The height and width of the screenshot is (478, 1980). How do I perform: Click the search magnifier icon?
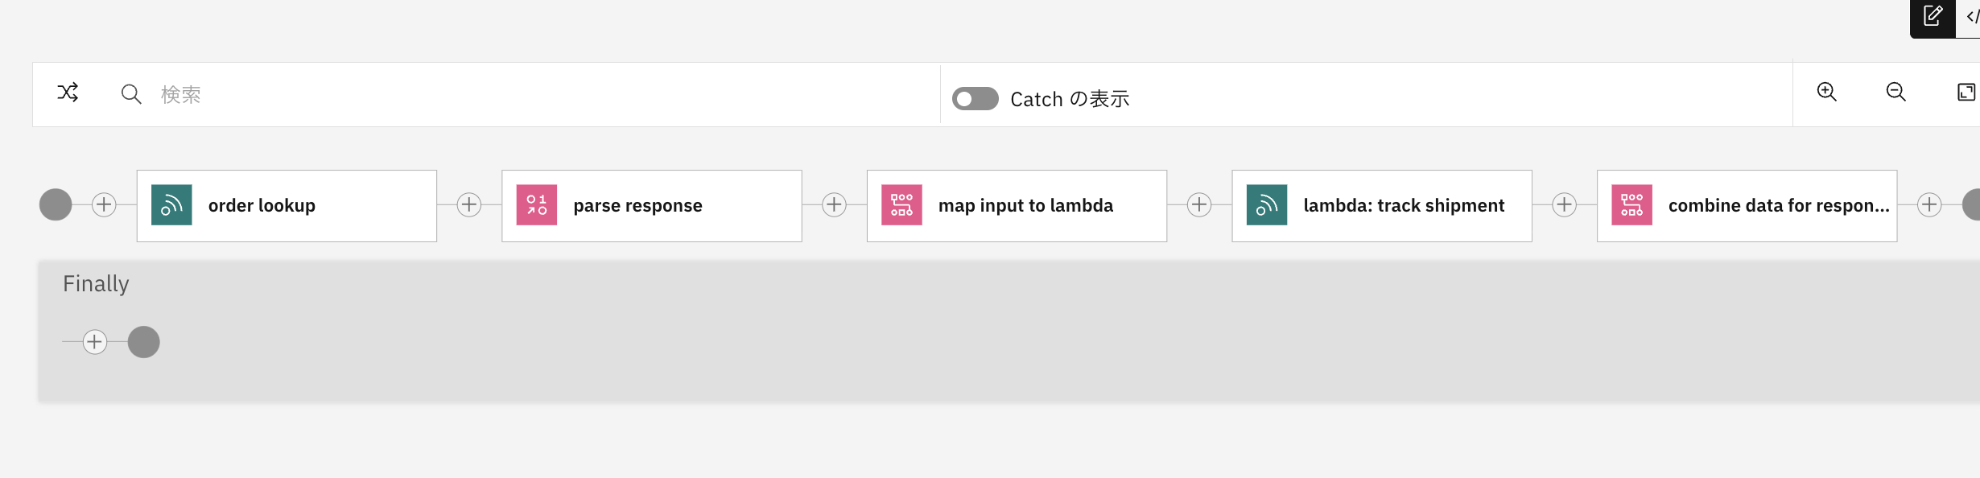point(131,94)
